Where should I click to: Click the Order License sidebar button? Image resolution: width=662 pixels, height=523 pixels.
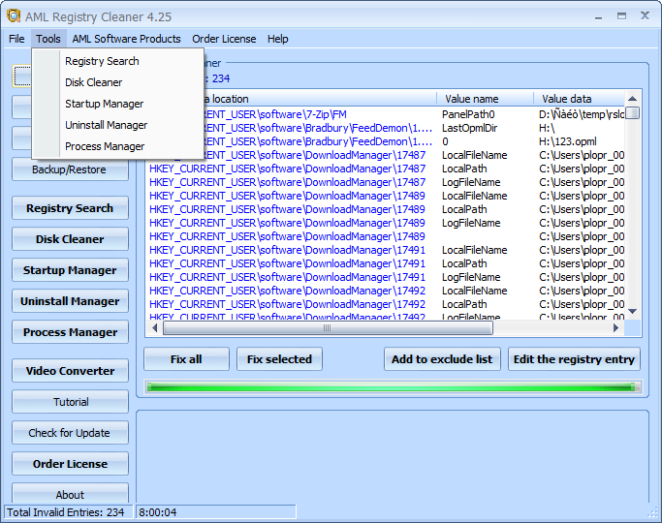coord(70,464)
